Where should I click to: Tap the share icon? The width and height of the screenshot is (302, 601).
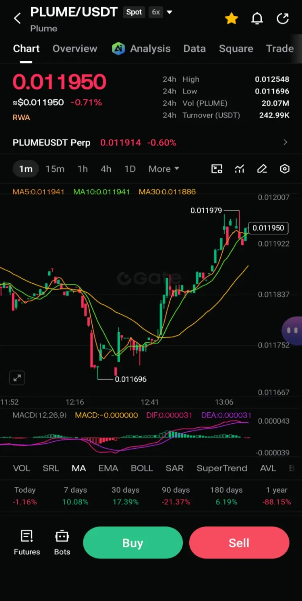(x=283, y=19)
